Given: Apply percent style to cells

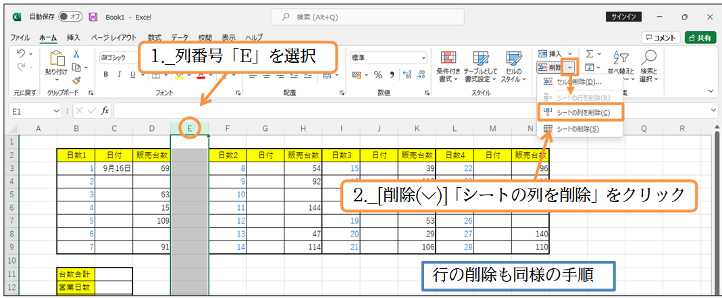Looking at the screenshot, I should click(x=378, y=74).
